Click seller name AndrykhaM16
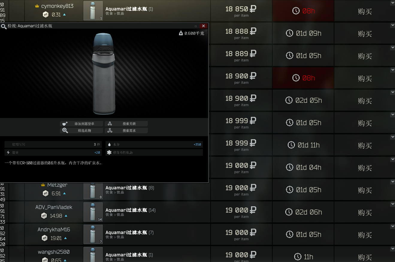 (x=54, y=230)
